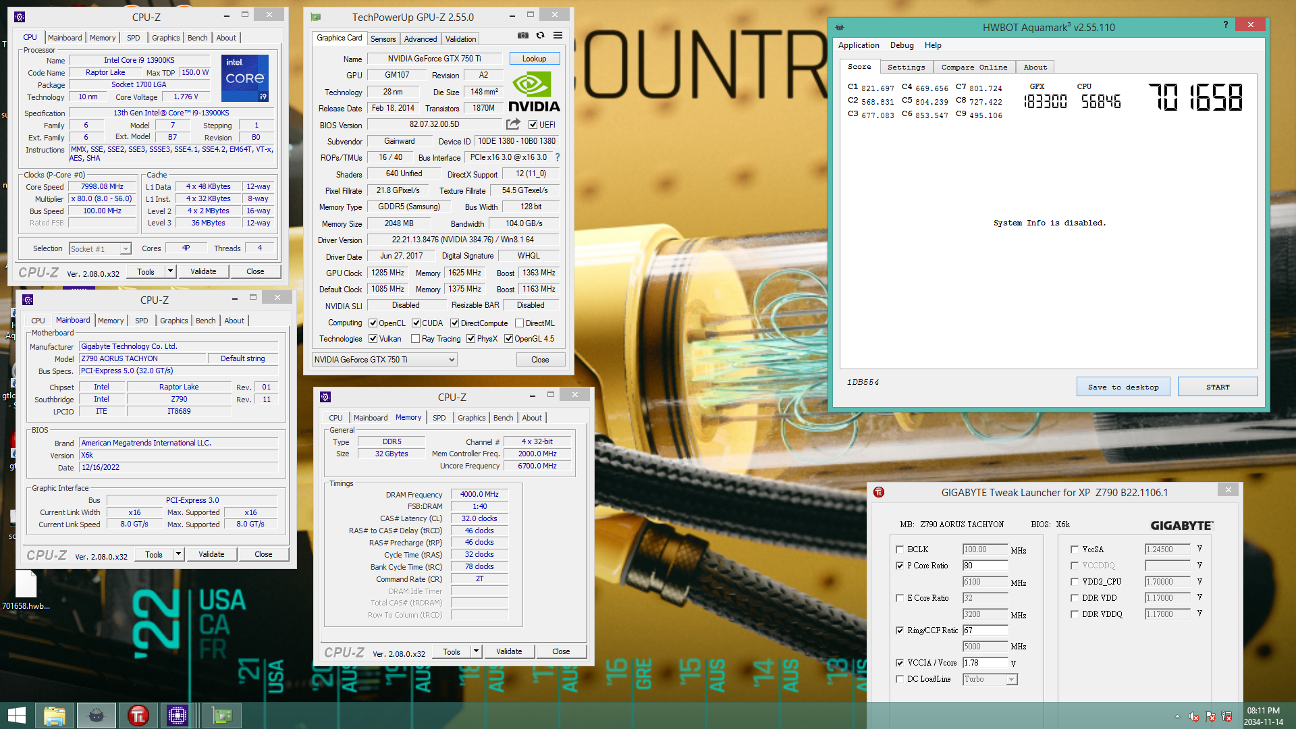The height and width of the screenshot is (729, 1296).
Task: Open GPU selection dropdown GTX 750 Ti
Action: (x=385, y=360)
